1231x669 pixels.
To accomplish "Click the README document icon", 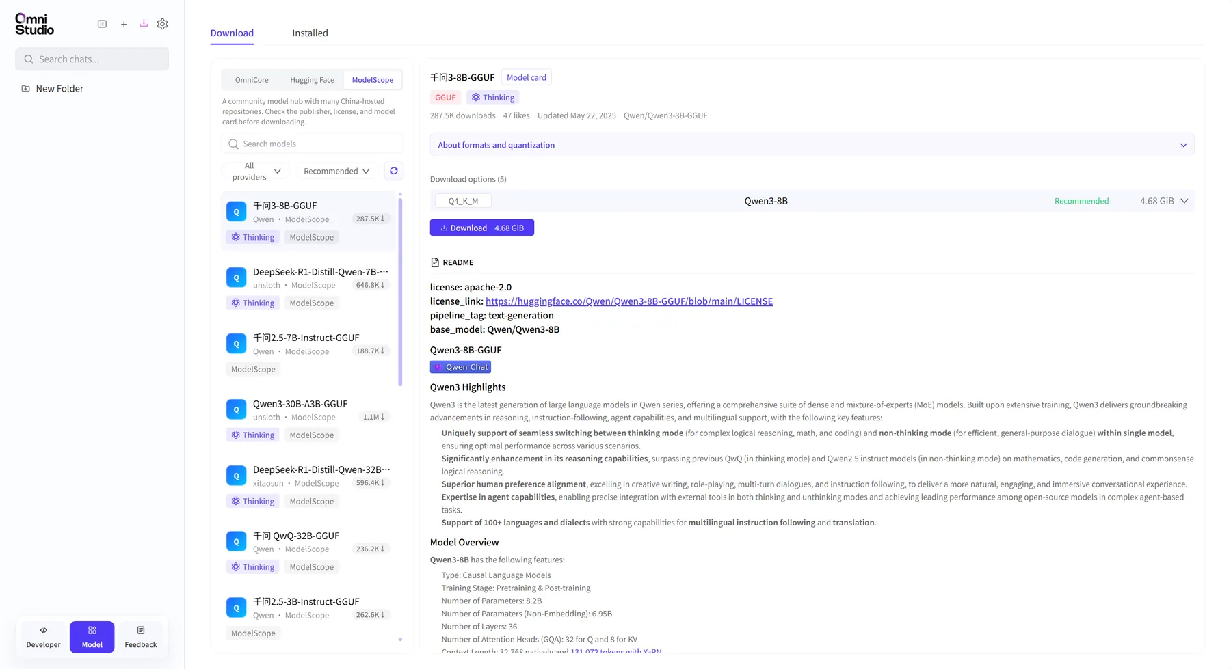I will click(x=435, y=262).
